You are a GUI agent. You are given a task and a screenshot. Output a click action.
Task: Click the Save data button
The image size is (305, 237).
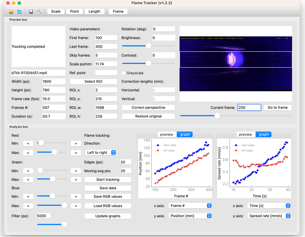[x=108, y=188]
